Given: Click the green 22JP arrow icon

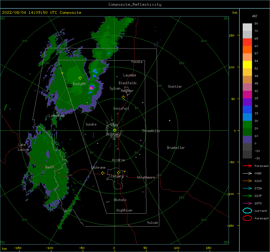Looking at the screenshot, I should 247,196.
